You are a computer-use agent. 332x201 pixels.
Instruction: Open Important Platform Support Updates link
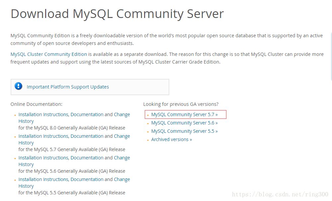click(68, 87)
